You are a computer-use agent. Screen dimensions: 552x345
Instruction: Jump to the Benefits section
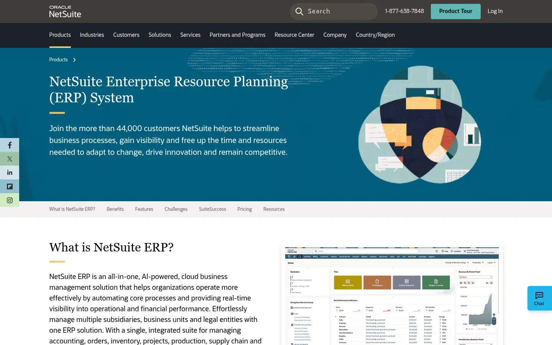click(115, 209)
